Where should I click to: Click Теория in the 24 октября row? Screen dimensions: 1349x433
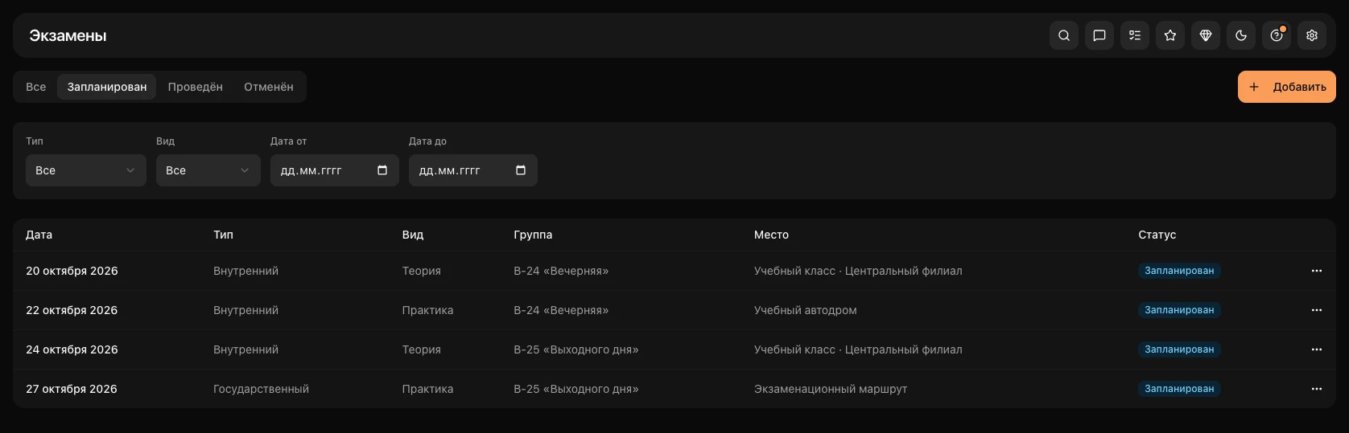pyautogui.click(x=422, y=349)
